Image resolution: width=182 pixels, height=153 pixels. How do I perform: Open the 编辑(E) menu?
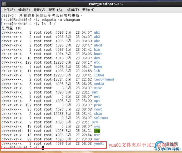click(x=24, y=10)
